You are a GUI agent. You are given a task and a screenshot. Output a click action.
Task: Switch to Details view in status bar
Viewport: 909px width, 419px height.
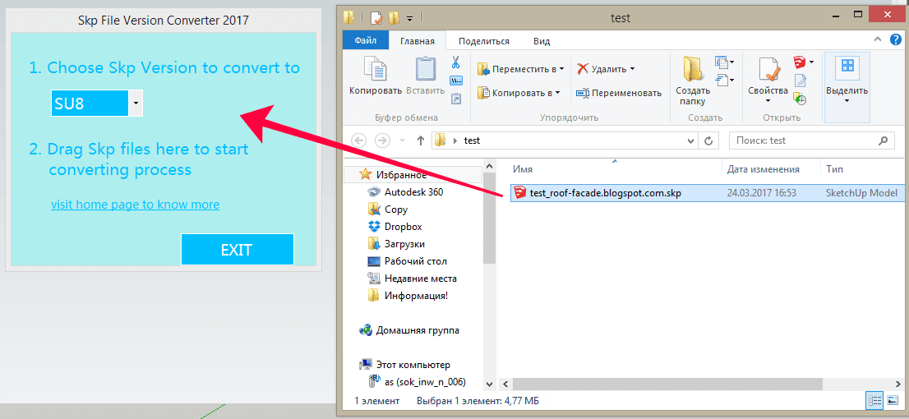[x=874, y=400]
